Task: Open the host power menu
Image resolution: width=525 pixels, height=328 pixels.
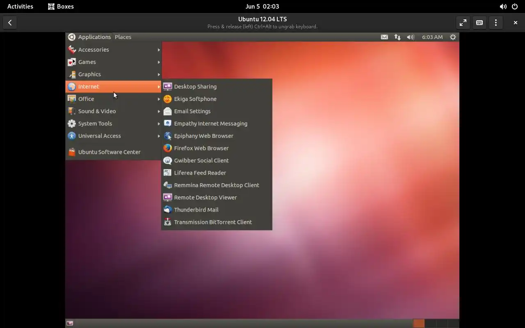Action: click(x=515, y=7)
